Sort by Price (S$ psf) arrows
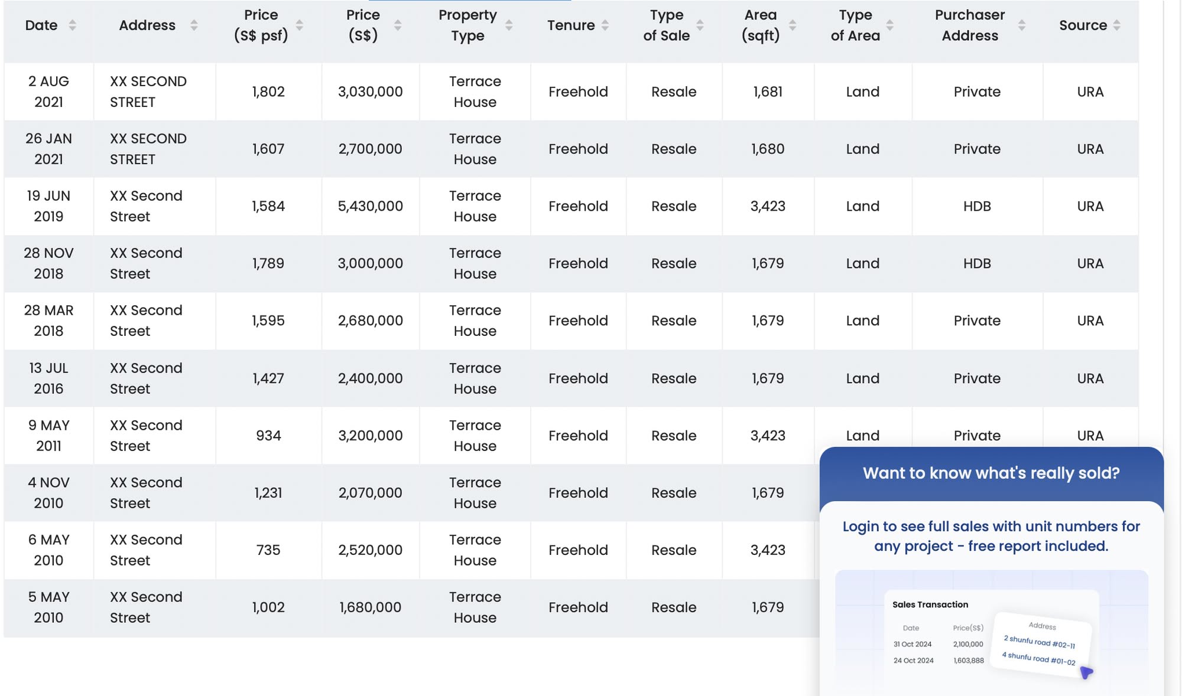Image resolution: width=1182 pixels, height=696 pixels. [x=300, y=25]
